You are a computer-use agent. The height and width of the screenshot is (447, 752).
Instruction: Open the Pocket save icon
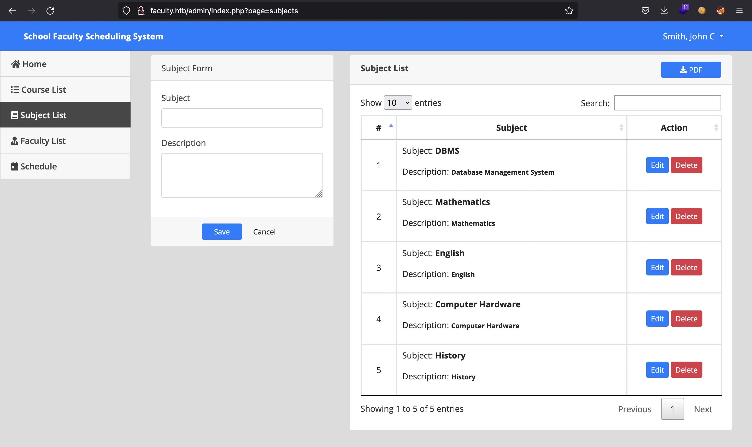click(645, 11)
